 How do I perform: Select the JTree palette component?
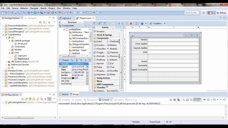pyautogui.click(x=111, y=67)
